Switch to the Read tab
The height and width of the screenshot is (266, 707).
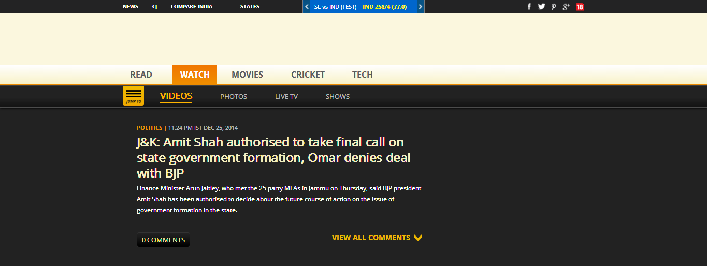(141, 75)
